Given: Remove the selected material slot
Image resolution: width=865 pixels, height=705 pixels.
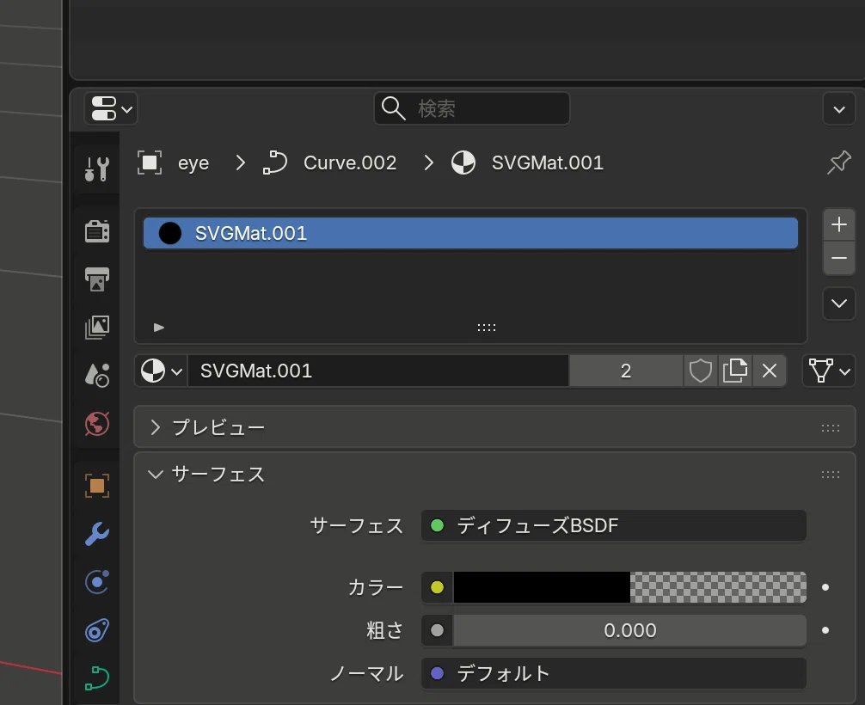Looking at the screenshot, I should (x=839, y=258).
